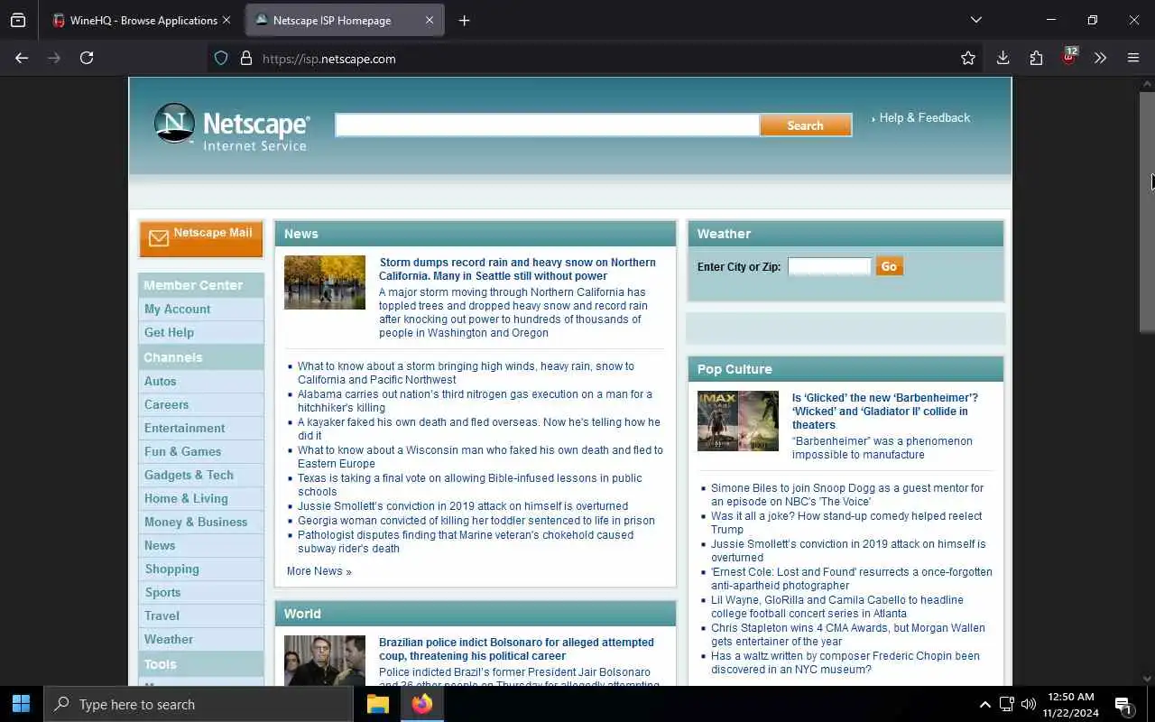Show more toolbar tools chevron

[x=1100, y=58]
